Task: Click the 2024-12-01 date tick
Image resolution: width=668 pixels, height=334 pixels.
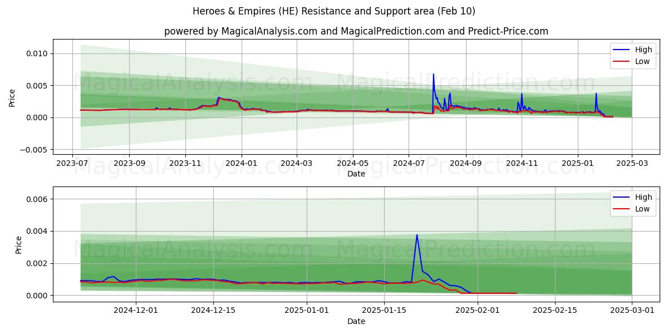Action: coord(136,311)
